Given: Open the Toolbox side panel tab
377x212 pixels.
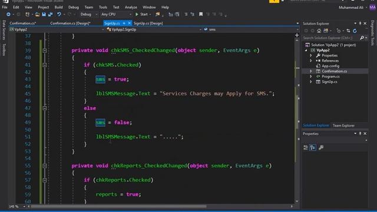Looking at the screenshot, I should (4, 49).
